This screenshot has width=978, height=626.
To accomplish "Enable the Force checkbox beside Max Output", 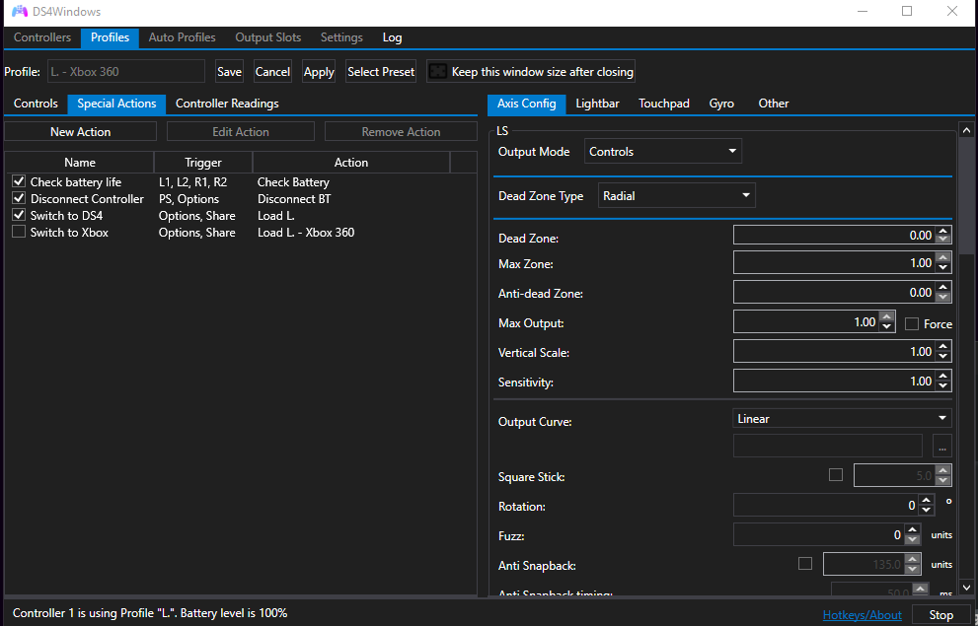I will pos(911,322).
